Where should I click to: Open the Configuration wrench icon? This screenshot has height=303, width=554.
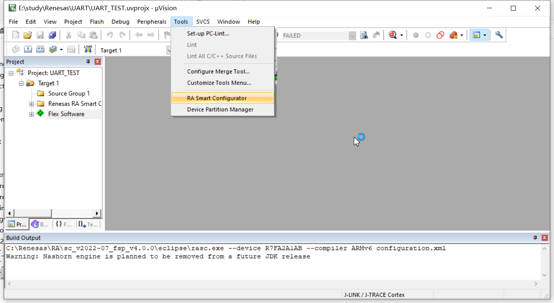pos(499,35)
